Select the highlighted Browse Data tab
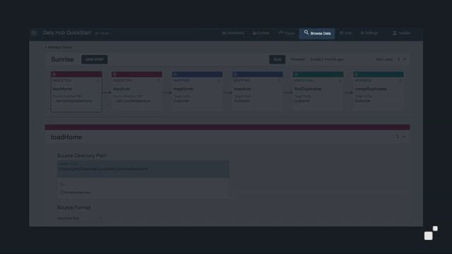The image size is (452, 254). click(317, 33)
